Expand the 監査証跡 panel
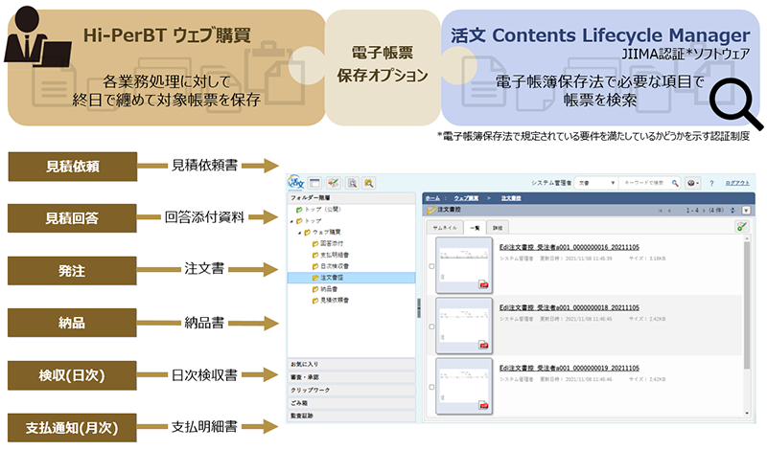The height and width of the screenshot is (450, 767). [351, 416]
